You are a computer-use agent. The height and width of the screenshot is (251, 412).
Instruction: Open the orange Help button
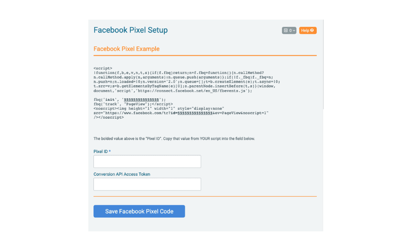coord(308,31)
